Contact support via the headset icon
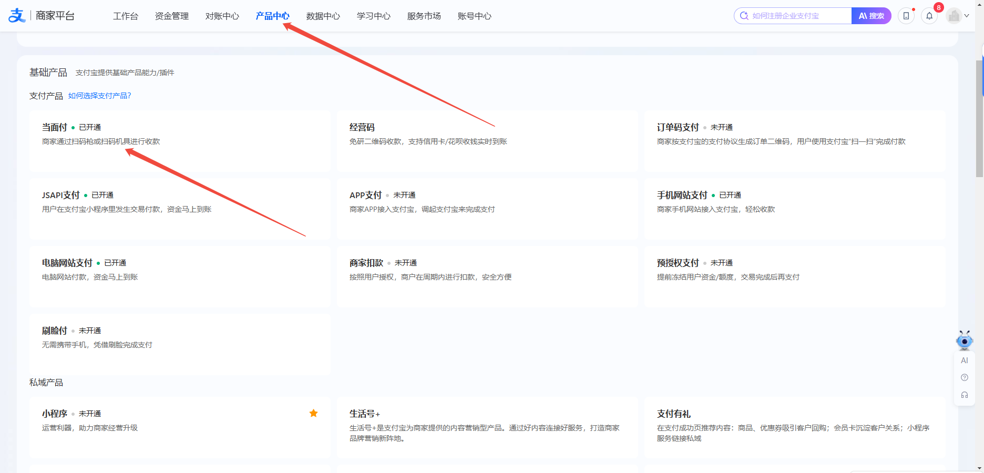The width and height of the screenshot is (984, 473). coord(965,395)
